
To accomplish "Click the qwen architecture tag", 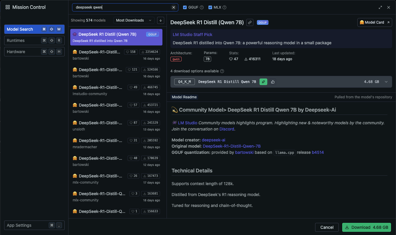I will pyautogui.click(x=176, y=59).
